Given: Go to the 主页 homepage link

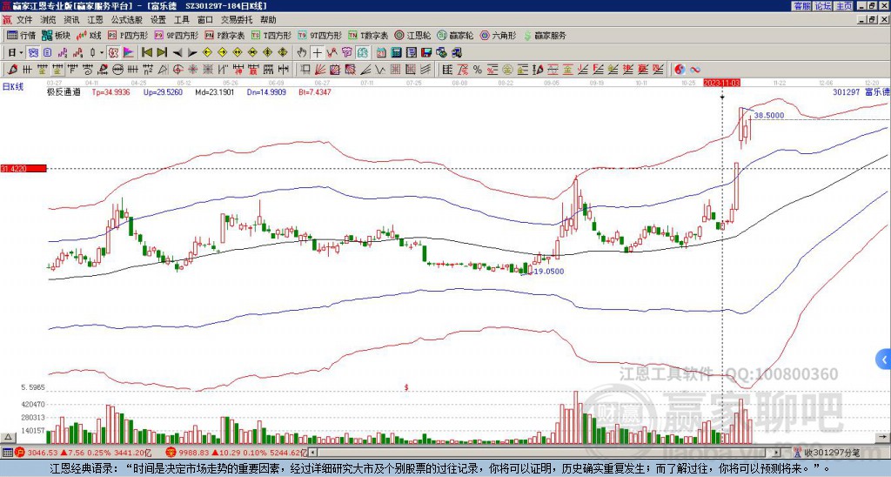Looking at the screenshot, I should pyautogui.click(x=843, y=6).
